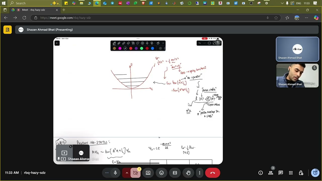Screen dimensions: 322x181
Task: Show hidden system tray icons chevron
Action: 282,3
